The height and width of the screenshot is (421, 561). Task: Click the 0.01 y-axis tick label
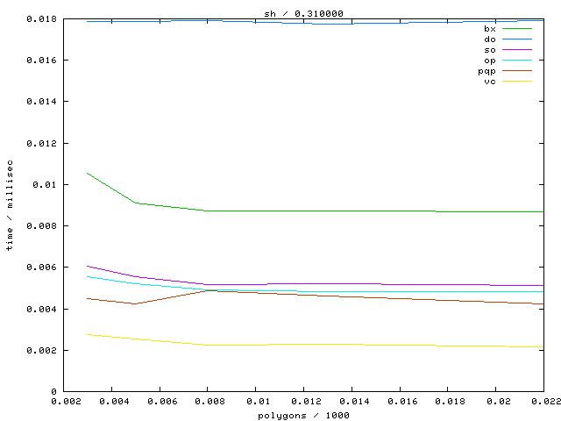[46, 184]
